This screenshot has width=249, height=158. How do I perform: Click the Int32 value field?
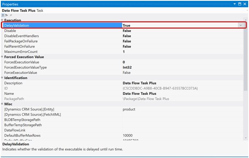coord(183,68)
